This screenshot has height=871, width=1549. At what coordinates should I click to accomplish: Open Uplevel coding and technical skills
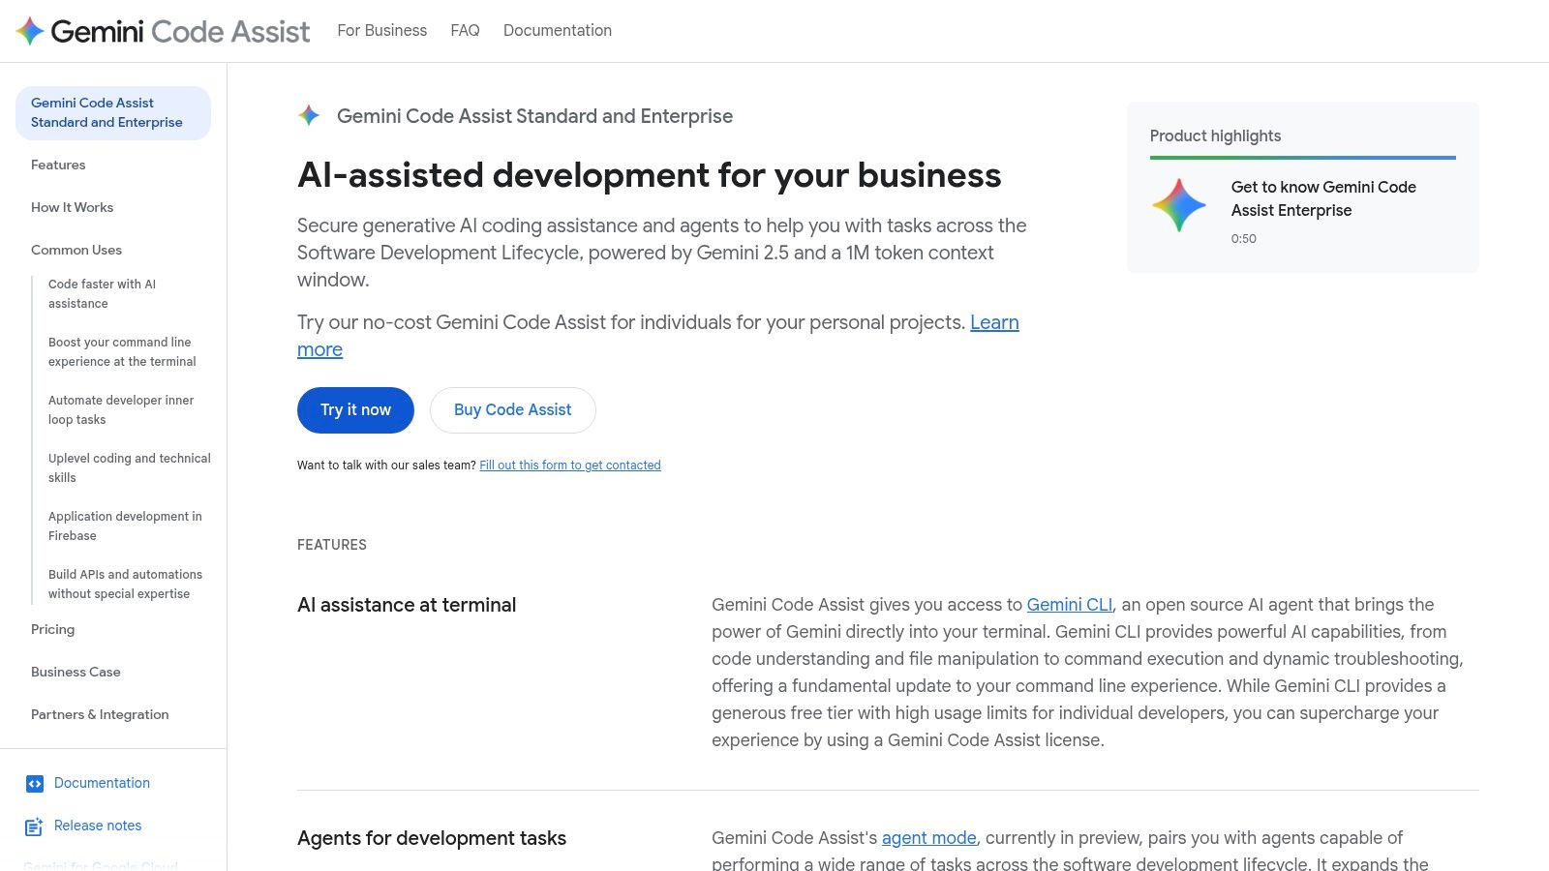[130, 468]
